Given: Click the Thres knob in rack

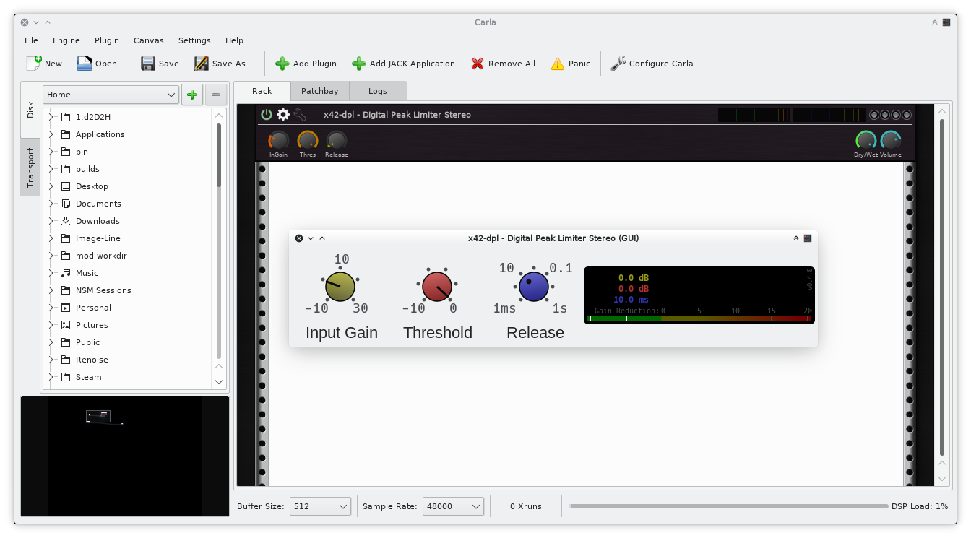Looking at the screenshot, I should (x=308, y=140).
